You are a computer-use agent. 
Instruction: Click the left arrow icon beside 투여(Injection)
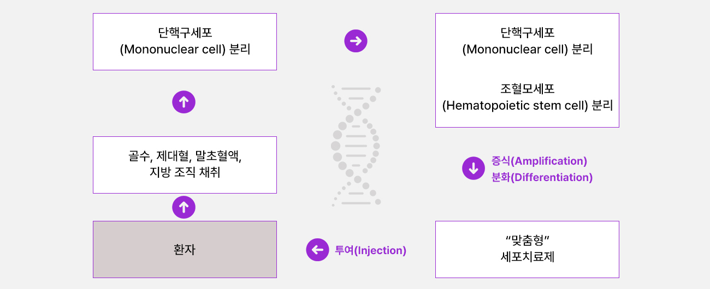pyautogui.click(x=317, y=250)
